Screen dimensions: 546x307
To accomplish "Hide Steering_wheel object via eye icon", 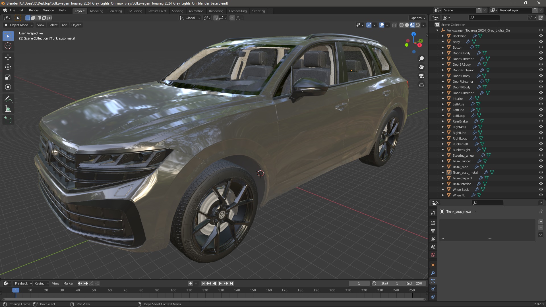I will coord(541,155).
